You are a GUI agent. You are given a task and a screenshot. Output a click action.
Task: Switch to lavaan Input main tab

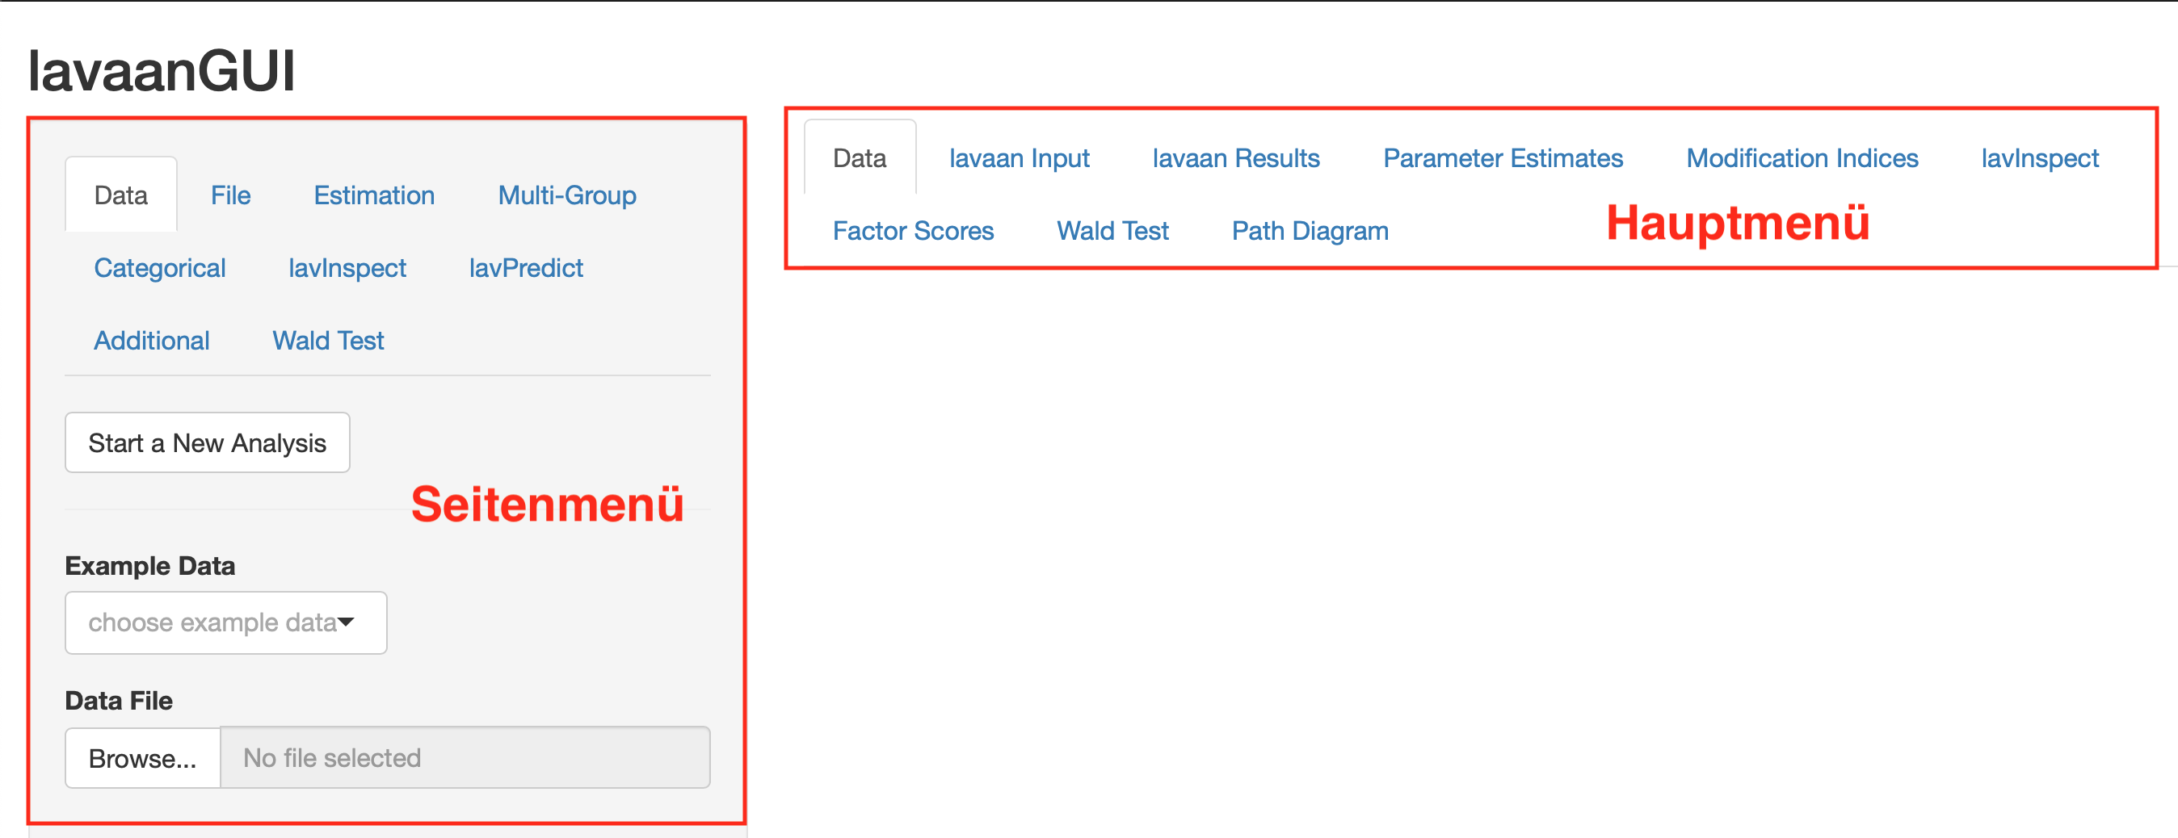click(1019, 158)
